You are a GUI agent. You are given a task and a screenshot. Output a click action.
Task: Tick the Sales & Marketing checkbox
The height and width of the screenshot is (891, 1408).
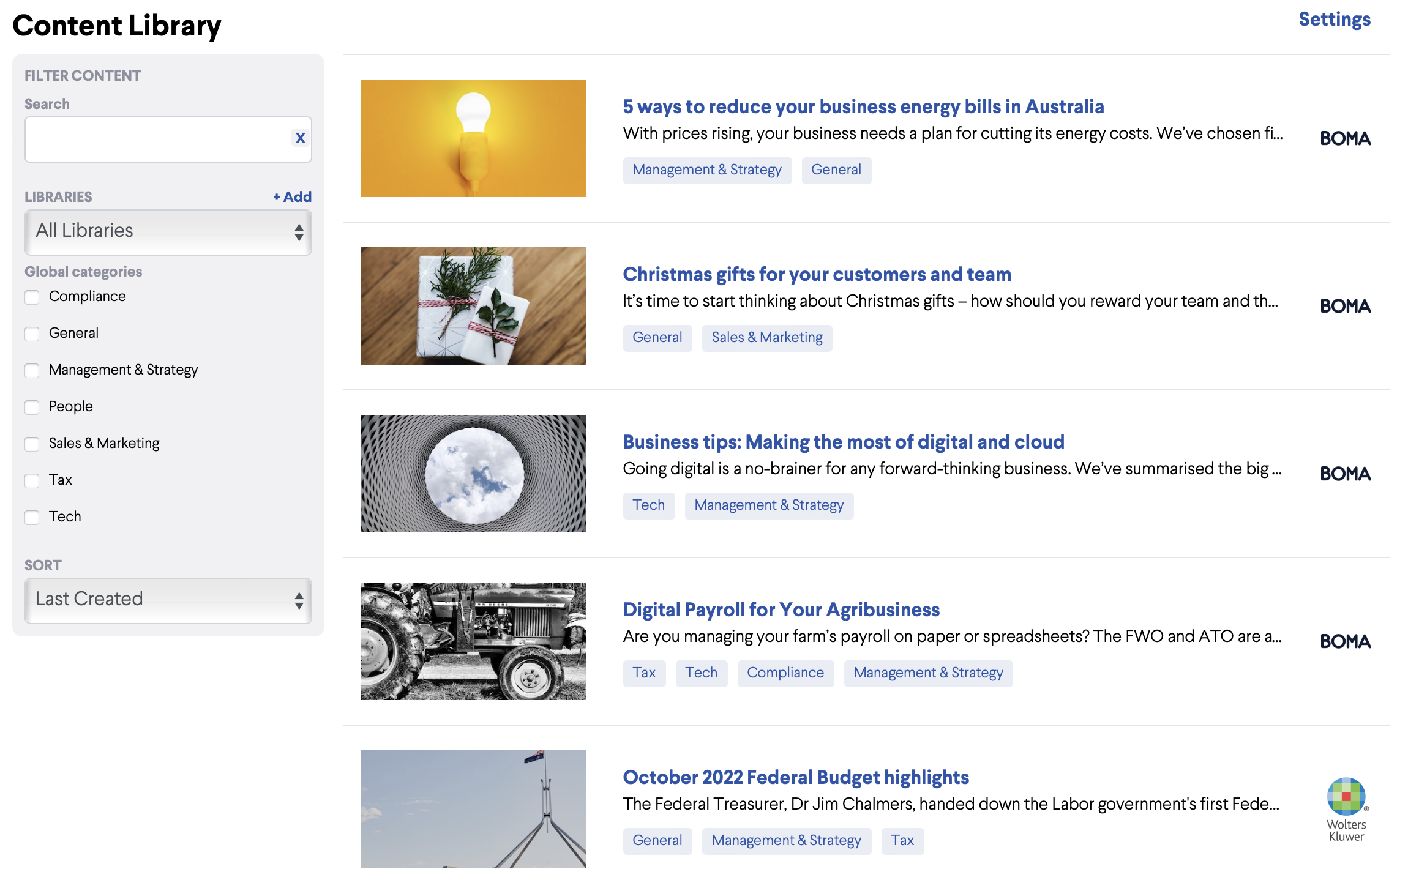pos(32,444)
